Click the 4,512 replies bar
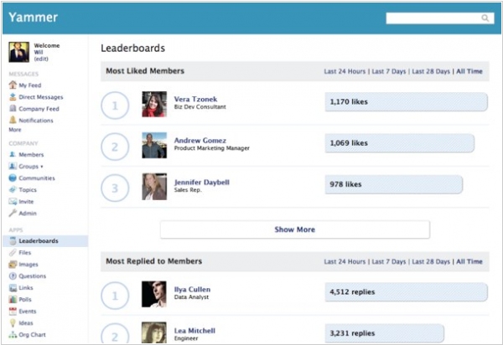Screen dimensions: 503x345 click(406, 292)
